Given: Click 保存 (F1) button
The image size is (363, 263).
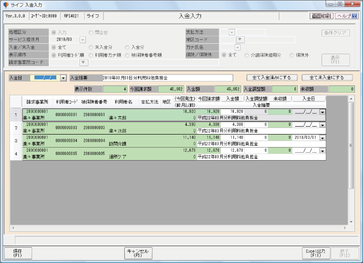Looking at the screenshot, I should point(18,253).
